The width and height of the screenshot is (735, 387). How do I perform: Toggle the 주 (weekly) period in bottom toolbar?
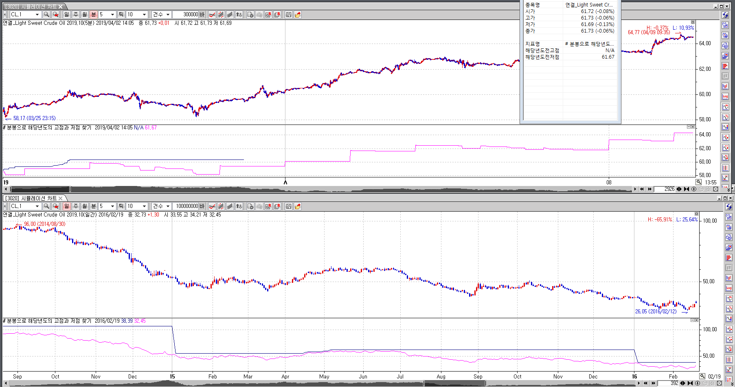pos(75,206)
